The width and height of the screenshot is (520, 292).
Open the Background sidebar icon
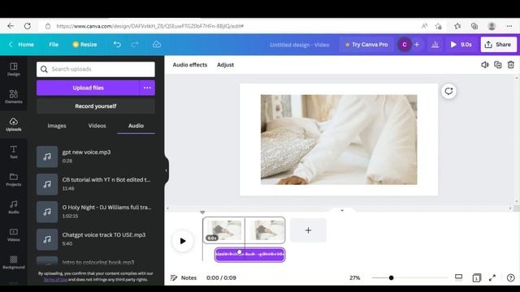[14, 262]
